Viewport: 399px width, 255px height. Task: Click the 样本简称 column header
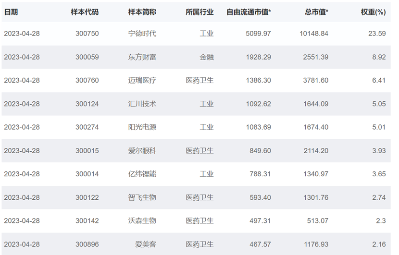pyautogui.click(x=142, y=12)
